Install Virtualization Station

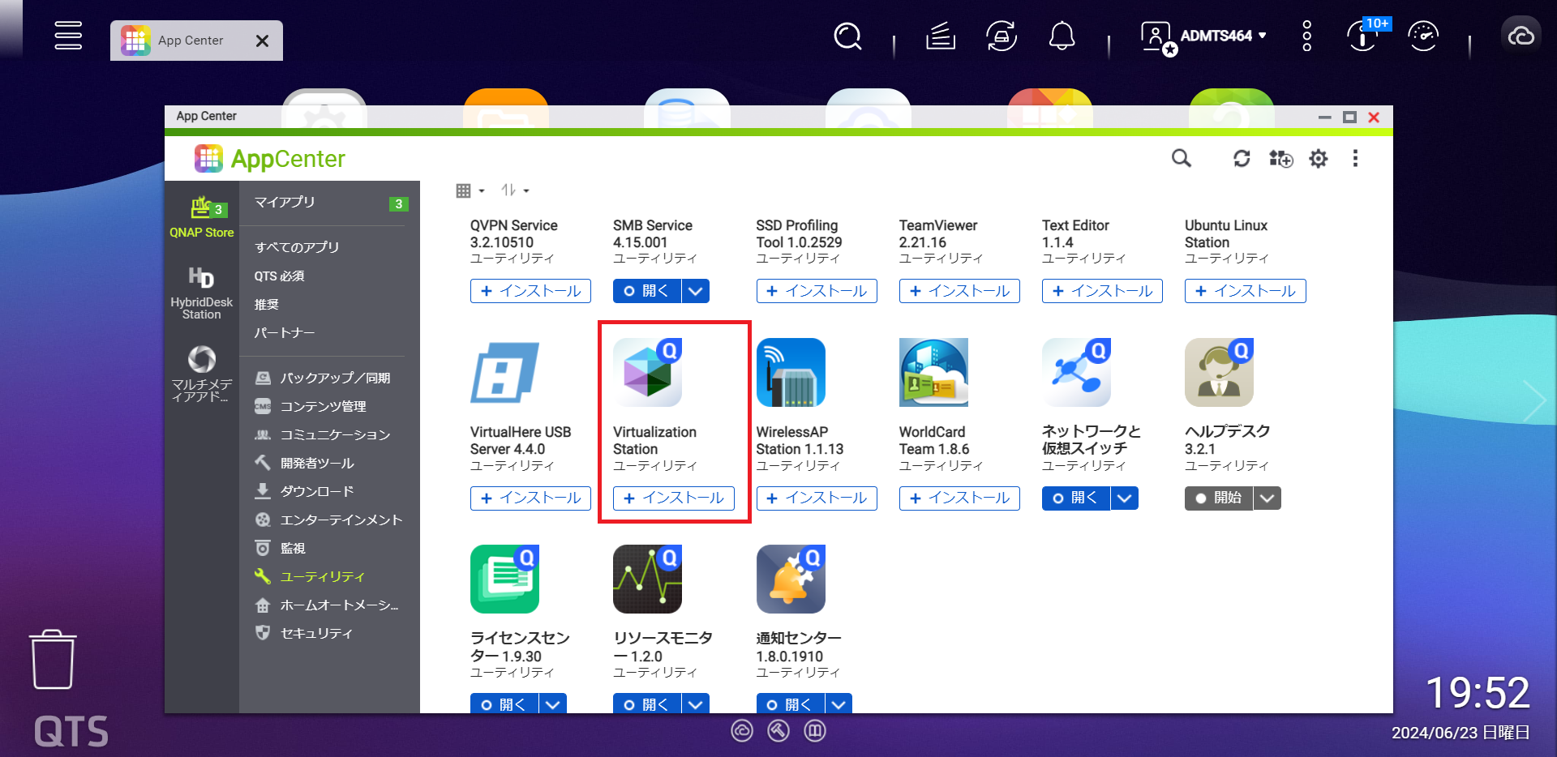(674, 498)
